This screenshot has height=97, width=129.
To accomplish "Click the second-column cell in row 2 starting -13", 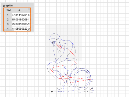I will (29, 19).
